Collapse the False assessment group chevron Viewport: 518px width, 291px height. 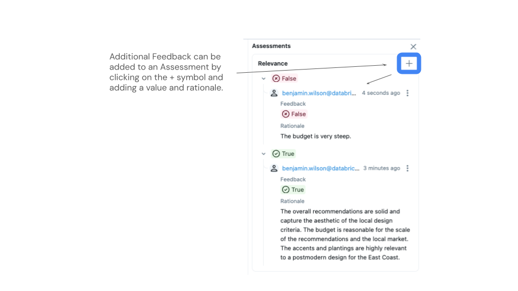coord(263,79)
